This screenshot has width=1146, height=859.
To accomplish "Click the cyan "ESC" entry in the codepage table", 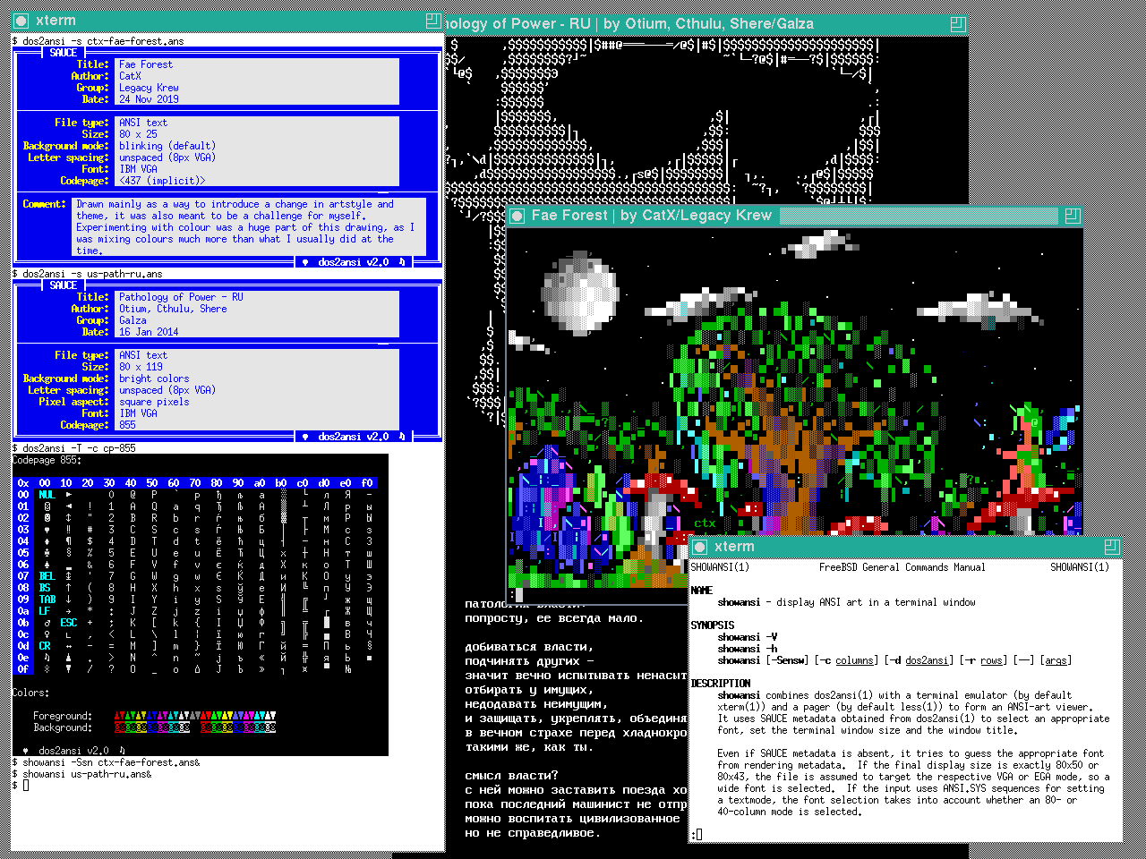I will pos(68,623).
